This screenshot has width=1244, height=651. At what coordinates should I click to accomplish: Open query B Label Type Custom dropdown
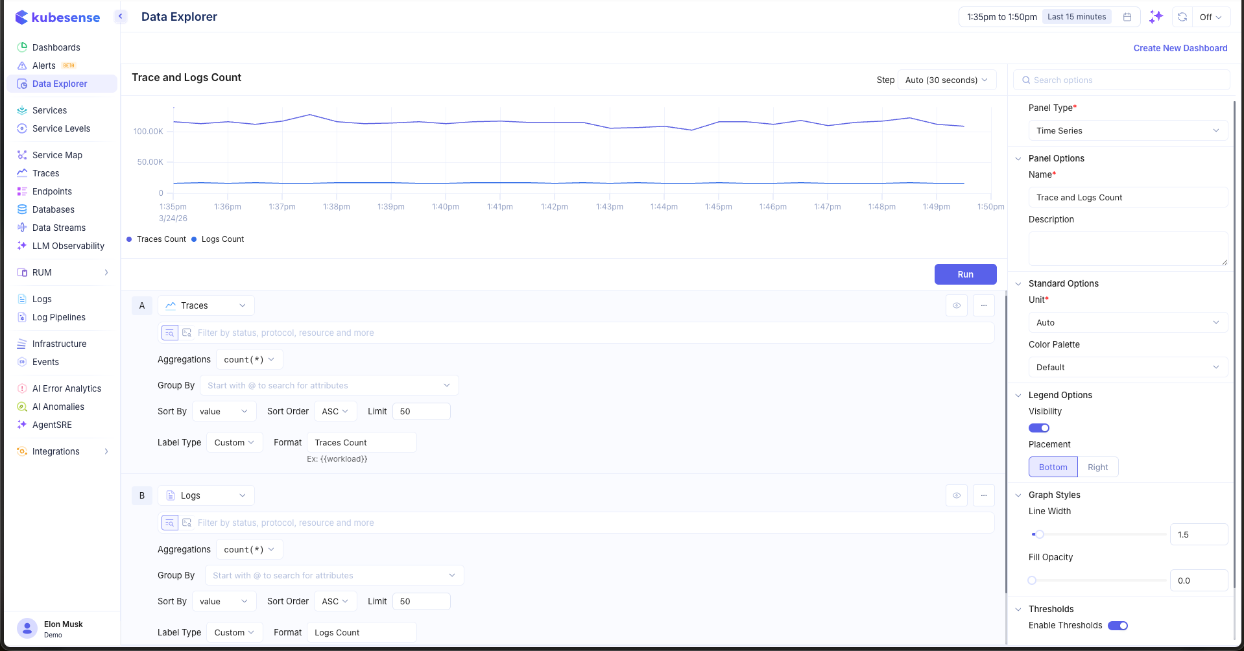(235, 632)
